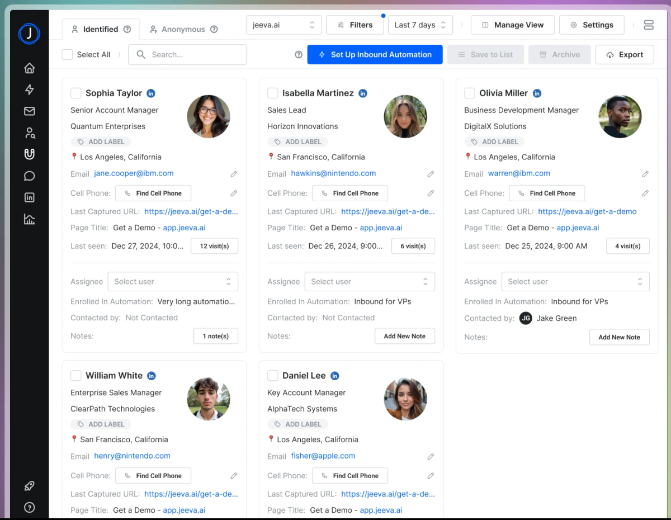
Task: Open the Last 7 days dropdown
Action: point(420,25)
